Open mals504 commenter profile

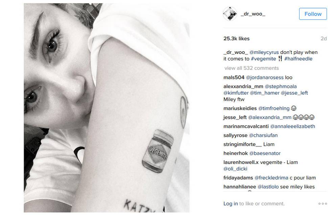click(x=234, y=77)
